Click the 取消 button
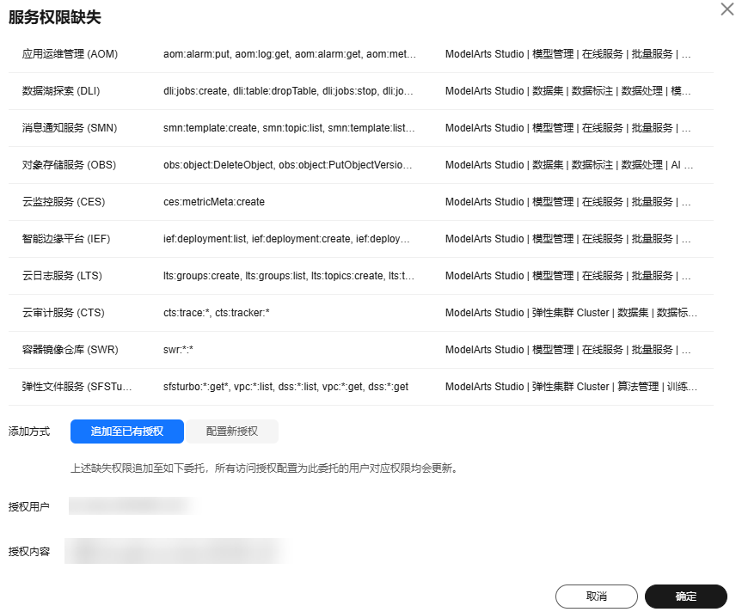 point(596,597)
